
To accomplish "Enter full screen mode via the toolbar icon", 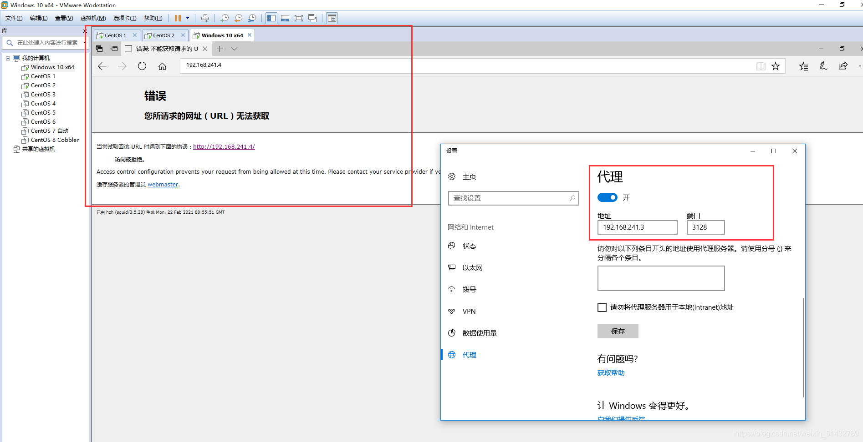I will 299,18.
